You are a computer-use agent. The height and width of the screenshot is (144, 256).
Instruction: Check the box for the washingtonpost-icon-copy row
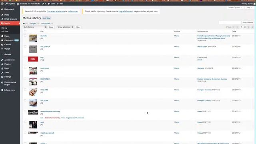tap(25, 111)
